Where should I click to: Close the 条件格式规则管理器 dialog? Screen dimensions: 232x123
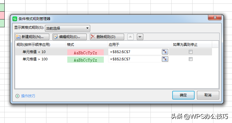(215, 17)
